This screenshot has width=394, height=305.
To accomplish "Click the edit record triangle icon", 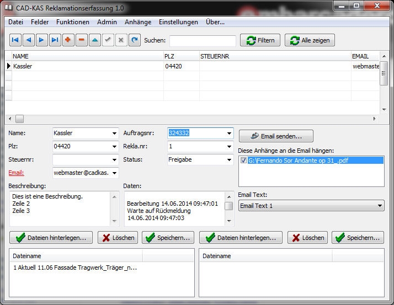I will [95, 40].
